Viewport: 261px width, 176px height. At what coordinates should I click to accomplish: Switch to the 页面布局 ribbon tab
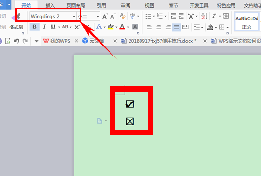pyautogui.click(x=76, y=5)
